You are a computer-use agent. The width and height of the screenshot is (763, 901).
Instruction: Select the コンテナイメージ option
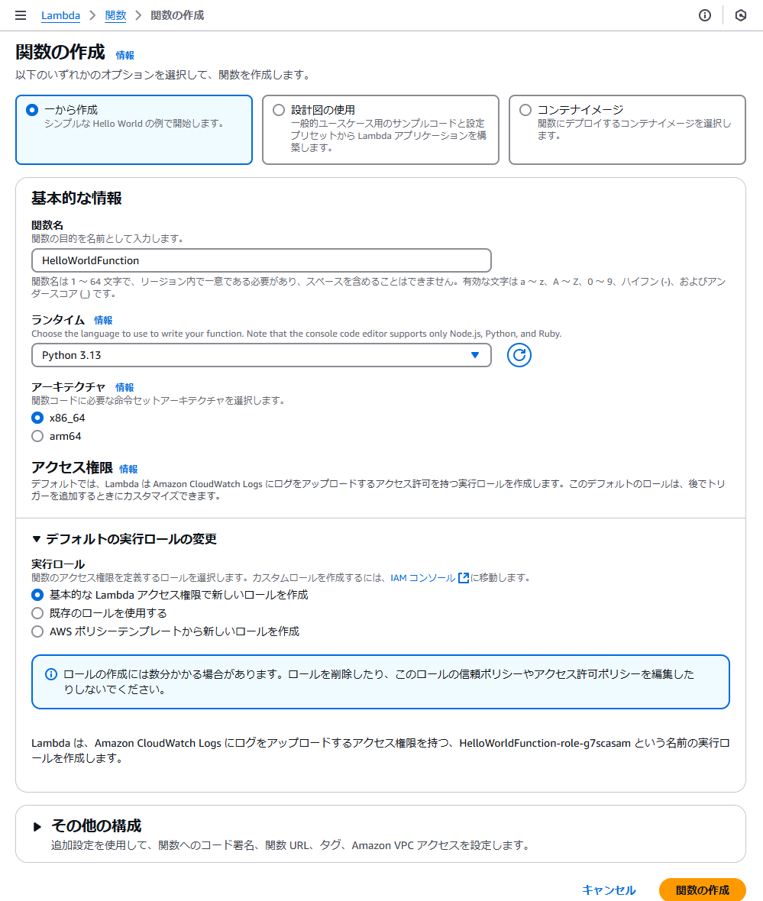click(x=627, y=130)
